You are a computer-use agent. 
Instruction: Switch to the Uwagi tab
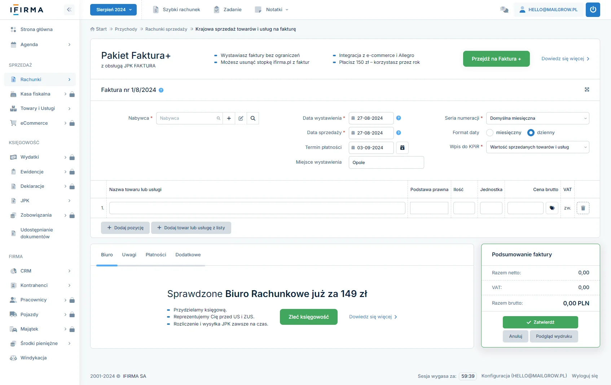[x=129, y=255]
